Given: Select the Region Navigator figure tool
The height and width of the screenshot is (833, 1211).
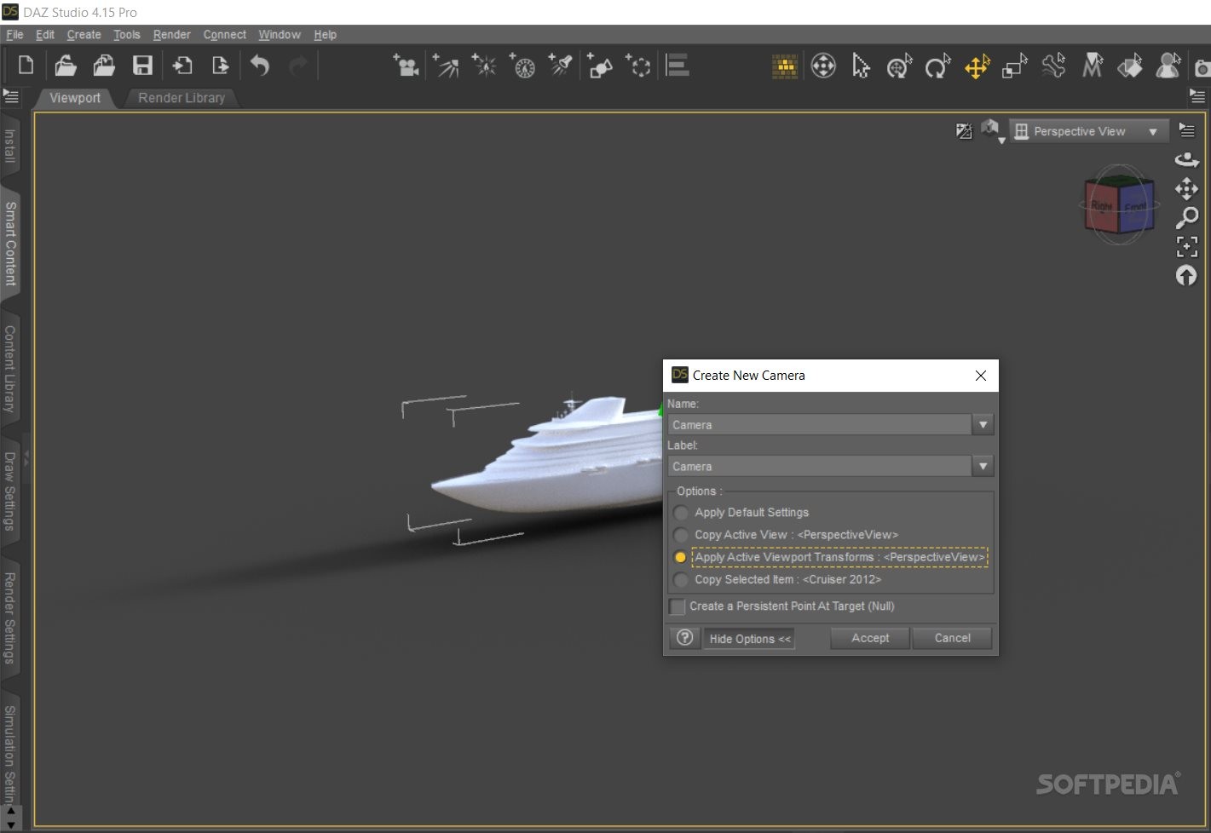Looking at the screenshot, I should point(1168,66).
